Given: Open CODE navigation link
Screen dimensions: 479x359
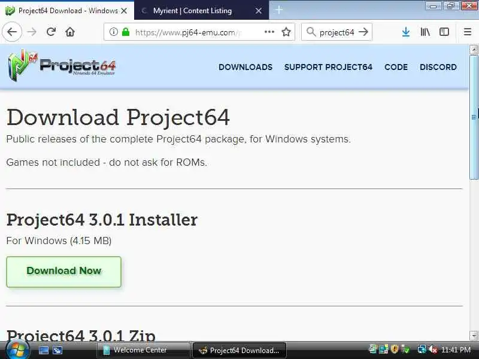Looking at the screenshot, I should 396,67.
